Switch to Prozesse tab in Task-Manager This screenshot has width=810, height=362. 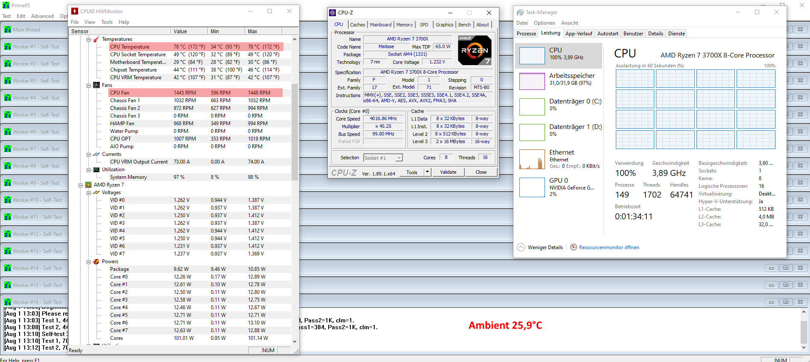tap(526, 33)
